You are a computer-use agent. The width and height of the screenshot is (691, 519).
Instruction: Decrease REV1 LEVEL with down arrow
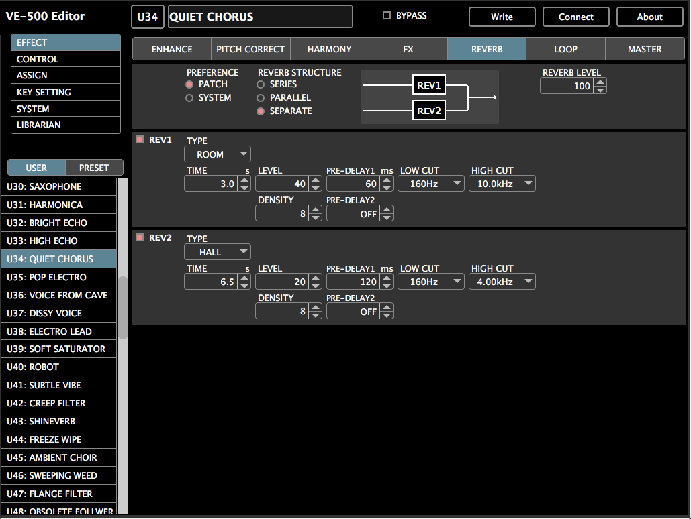tap(315, 188)
